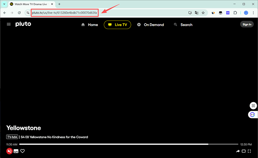Click episode title No Kindness for the Coward
Screen dimensions: 258x158
pos(68,137)
